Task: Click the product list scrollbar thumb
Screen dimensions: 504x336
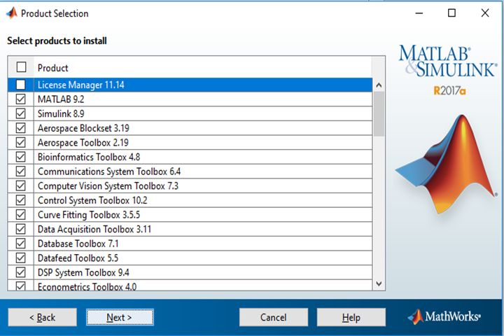Action: click(379, 114)
